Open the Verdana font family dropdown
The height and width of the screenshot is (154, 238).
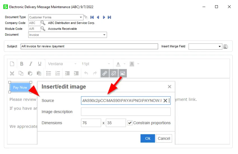tap(75, 64)
